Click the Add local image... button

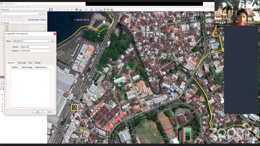pyautogui.click(x=41, y=67)
